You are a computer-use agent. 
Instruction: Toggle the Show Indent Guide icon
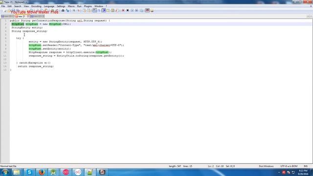pos(104,10)
